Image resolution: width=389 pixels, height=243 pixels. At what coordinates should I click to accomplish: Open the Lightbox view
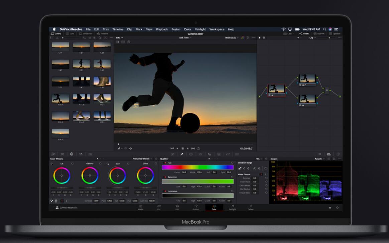coord(335,34)
